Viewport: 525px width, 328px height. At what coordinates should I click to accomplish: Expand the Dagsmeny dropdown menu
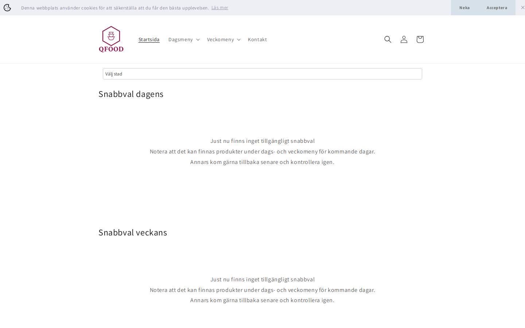coord(184,39)
